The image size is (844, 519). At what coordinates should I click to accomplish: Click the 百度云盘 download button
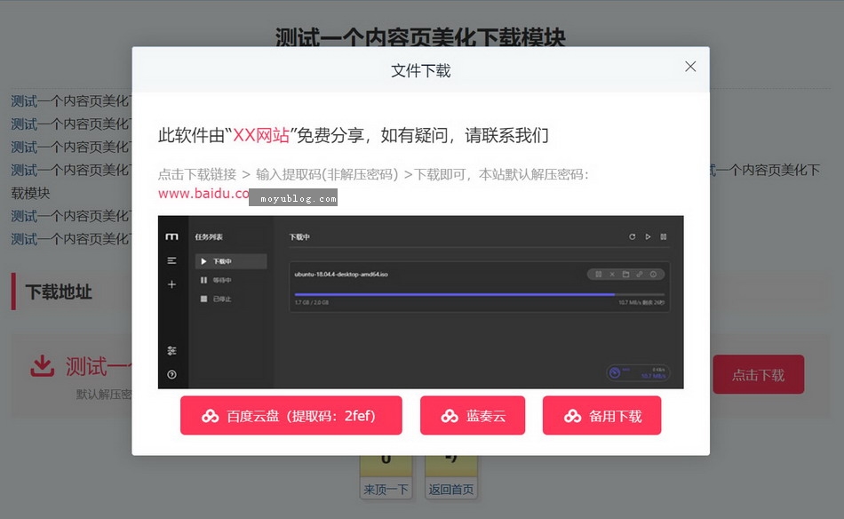tap(291, 415)
